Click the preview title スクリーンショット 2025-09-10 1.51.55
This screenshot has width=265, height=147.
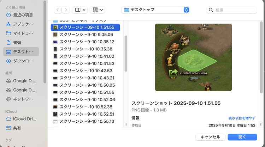176,103
